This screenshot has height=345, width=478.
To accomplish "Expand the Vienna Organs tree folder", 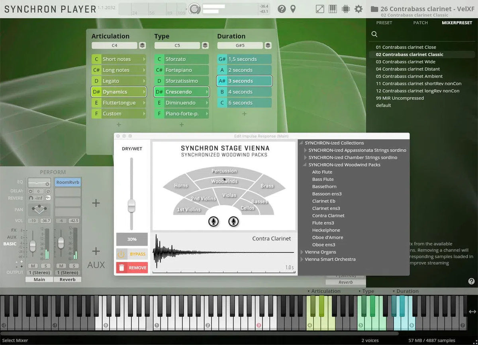I will (301, 252).
